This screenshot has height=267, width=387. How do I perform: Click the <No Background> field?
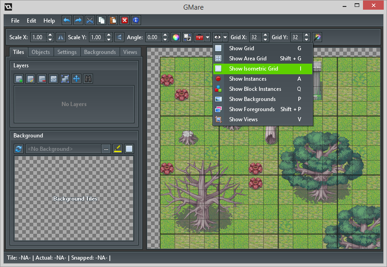click(x=63, y=149)
